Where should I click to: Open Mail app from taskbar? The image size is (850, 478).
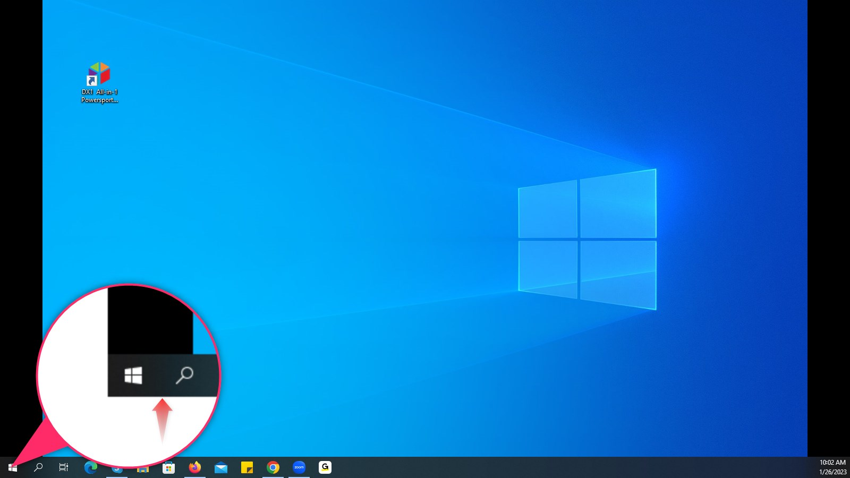pyautogui.click(x=221, y=467)
